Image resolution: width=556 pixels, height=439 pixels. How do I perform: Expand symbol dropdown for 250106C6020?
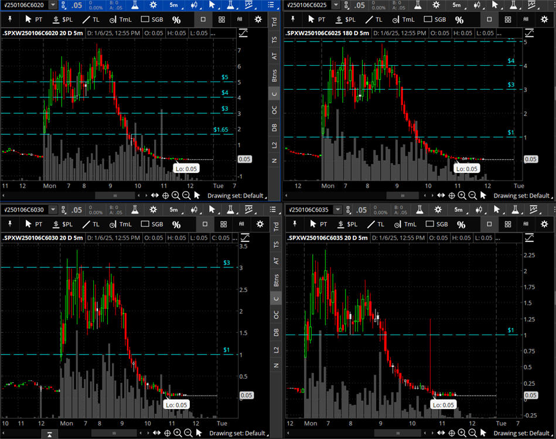coord(53,5)
